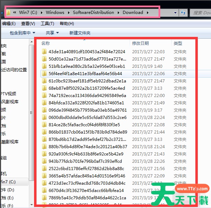Open the 查看(V) menu
The height and width of the screenshot is (208, 211).
pos(28,24)
